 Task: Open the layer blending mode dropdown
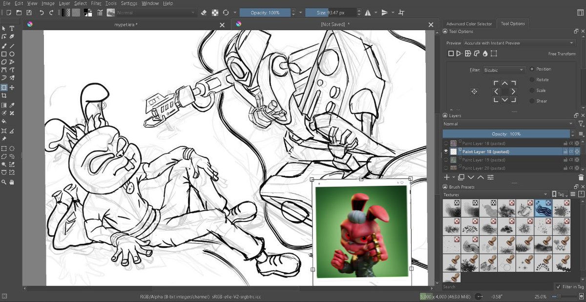point(508,123)
